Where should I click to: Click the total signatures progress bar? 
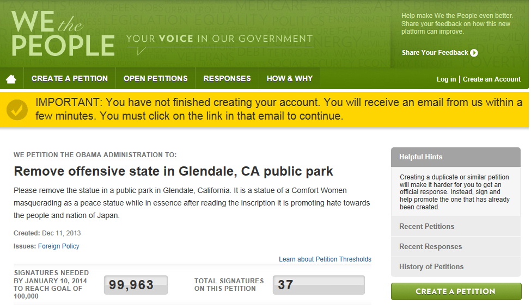(319, 285)
